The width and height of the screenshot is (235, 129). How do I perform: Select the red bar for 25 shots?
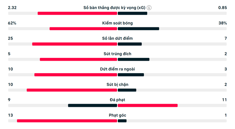[x=75, y=44]
